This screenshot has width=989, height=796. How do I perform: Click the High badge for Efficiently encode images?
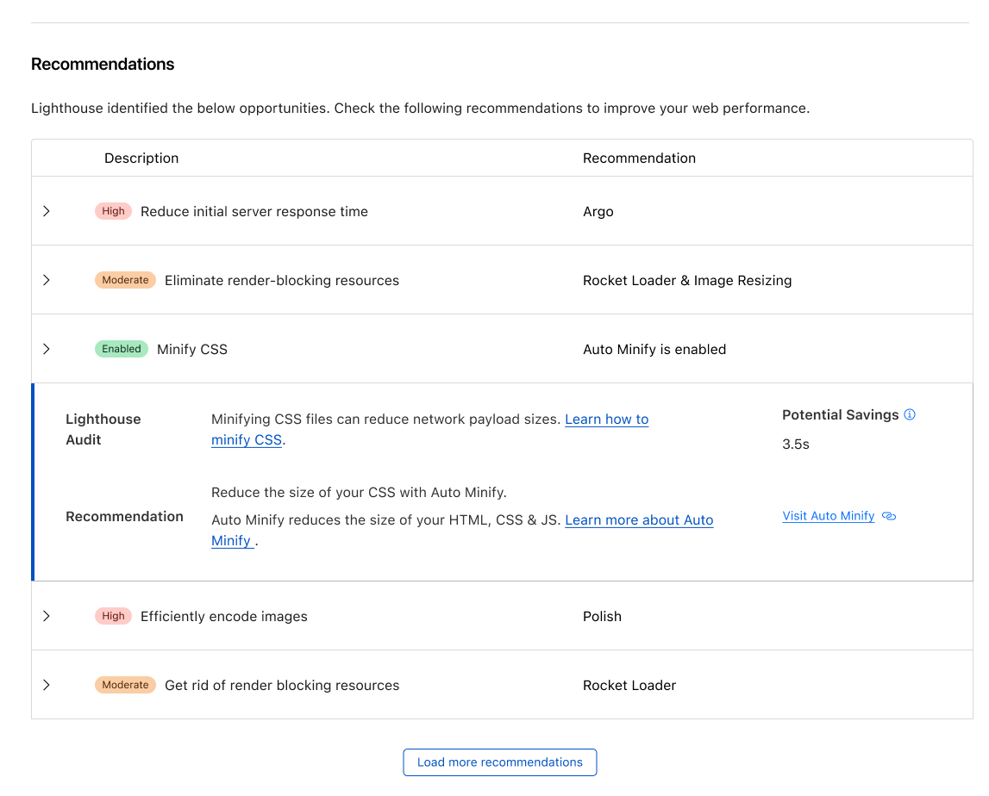[113, 616]
